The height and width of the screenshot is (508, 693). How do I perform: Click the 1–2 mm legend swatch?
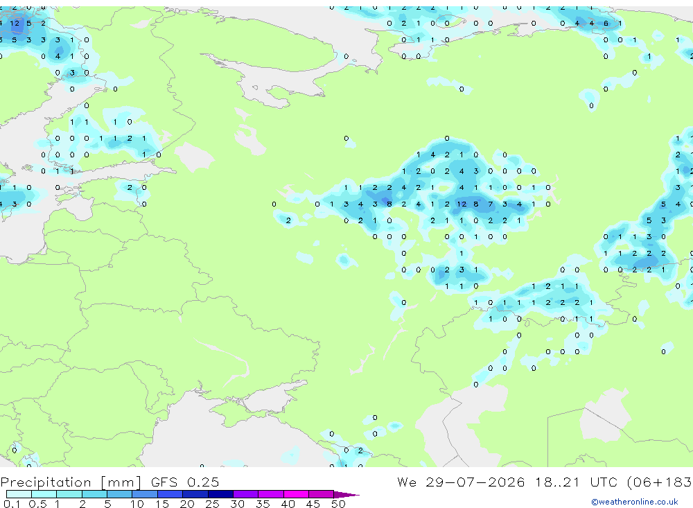[x=69, y=494]
